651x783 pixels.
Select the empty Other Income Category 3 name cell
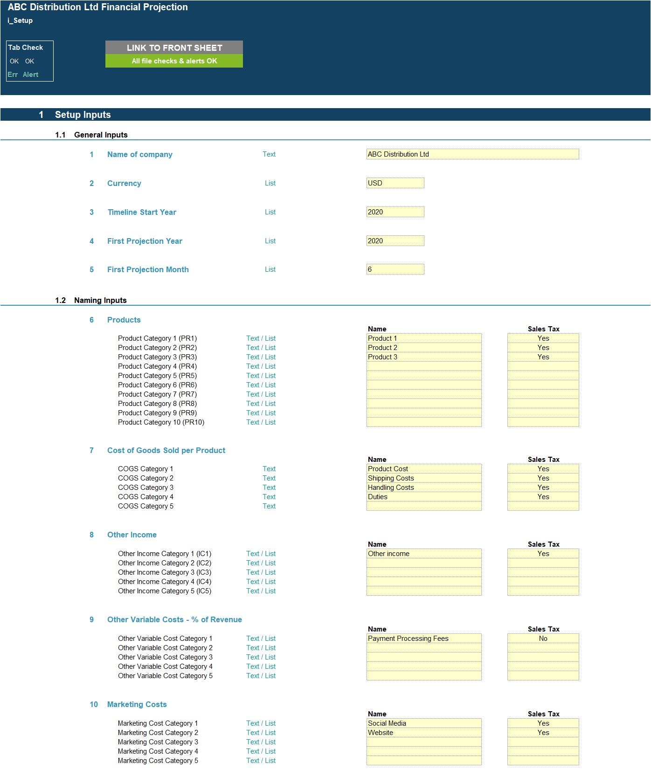[x=424, y=572]
